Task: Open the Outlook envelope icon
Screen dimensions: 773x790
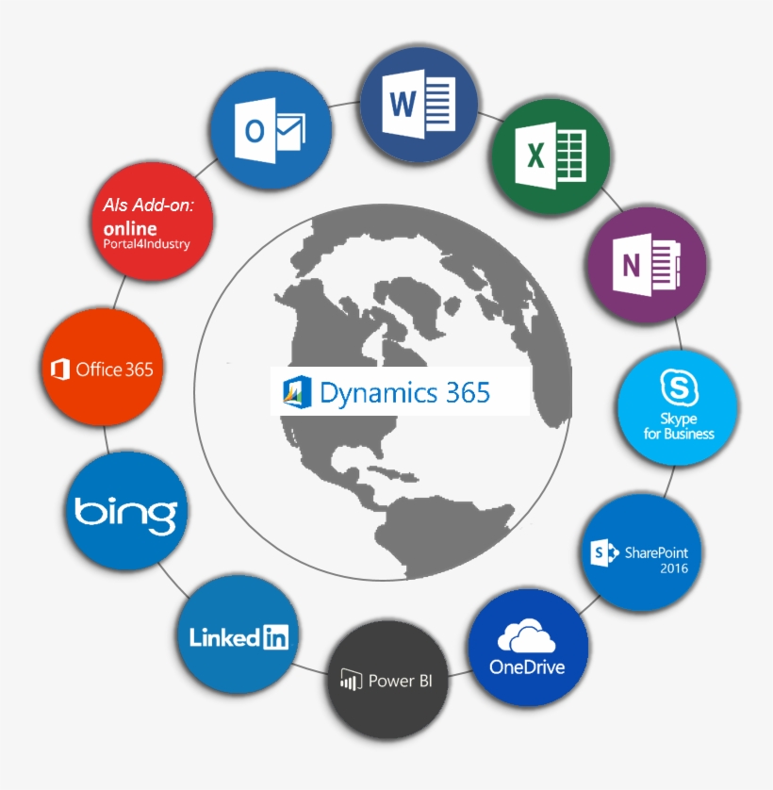Action: point(271,130)
